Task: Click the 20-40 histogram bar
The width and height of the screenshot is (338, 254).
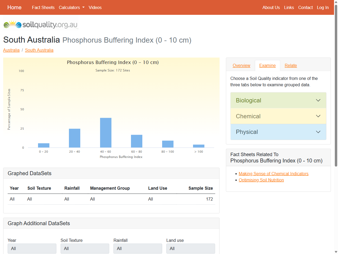Action: (x=74, y=138)
